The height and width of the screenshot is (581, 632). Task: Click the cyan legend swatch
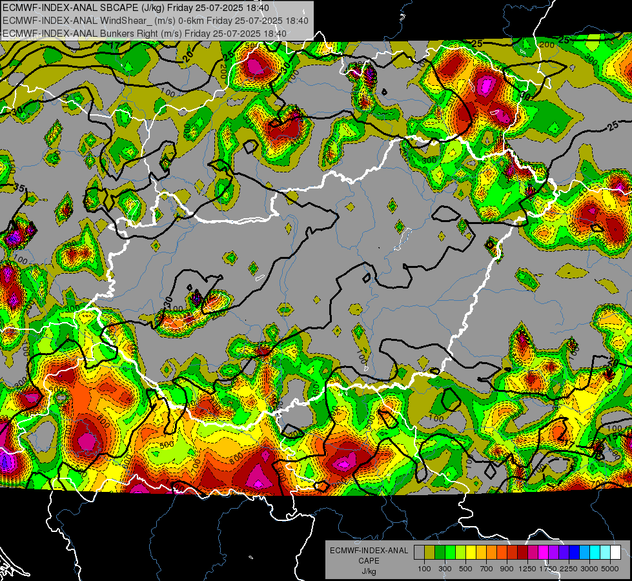coord(595,553)
